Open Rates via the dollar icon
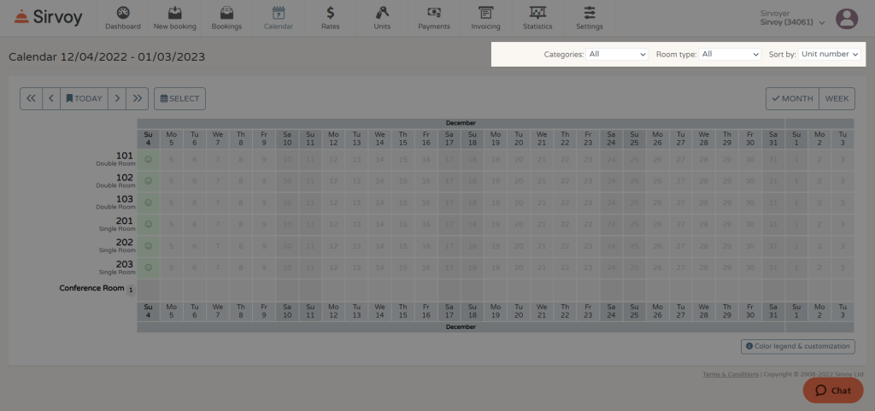This screenshot has width=875, height=411. [330, 14]
